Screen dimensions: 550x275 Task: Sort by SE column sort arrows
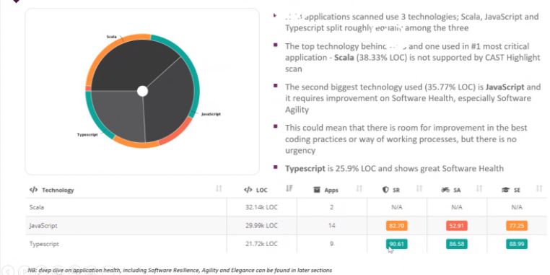coord(539,188)
